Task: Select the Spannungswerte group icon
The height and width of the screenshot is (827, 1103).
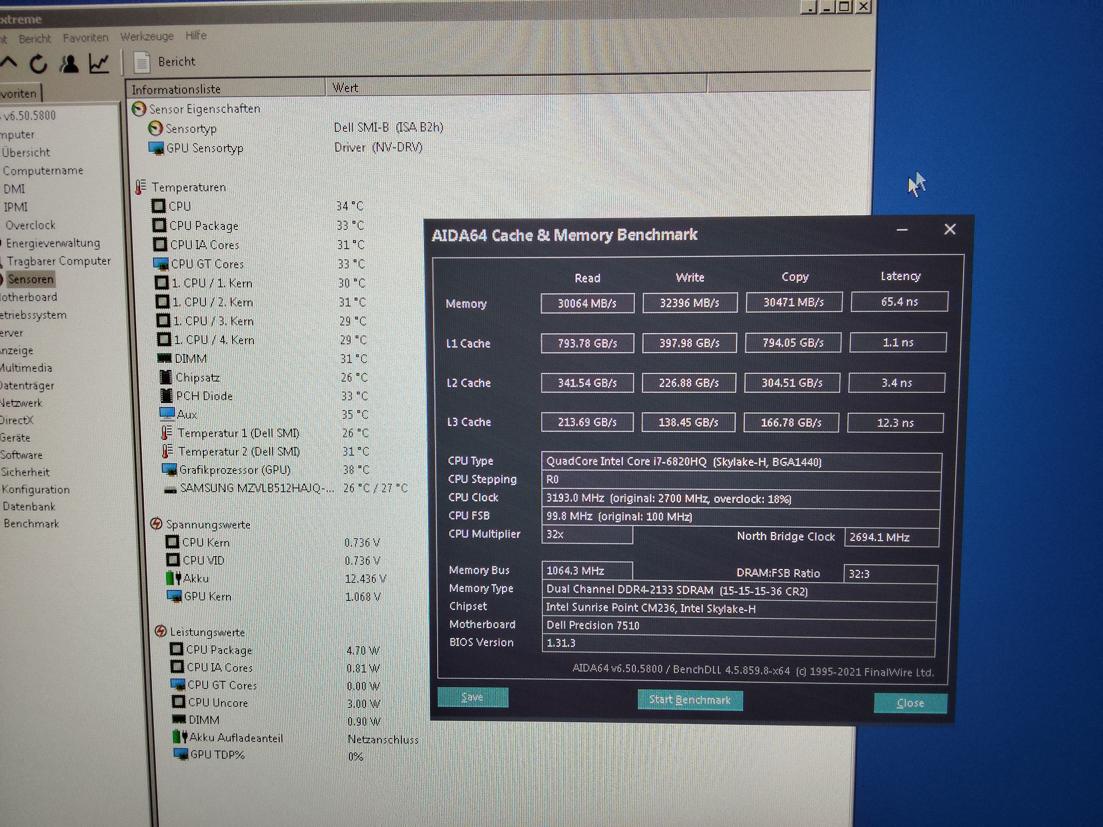Action: pyautogui.click(x=156, y=524)
